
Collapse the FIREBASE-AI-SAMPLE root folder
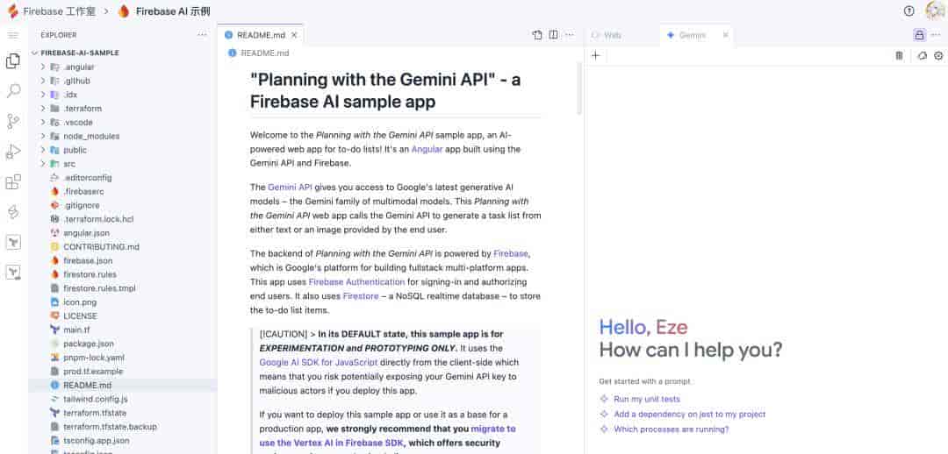tap(122, 53)
